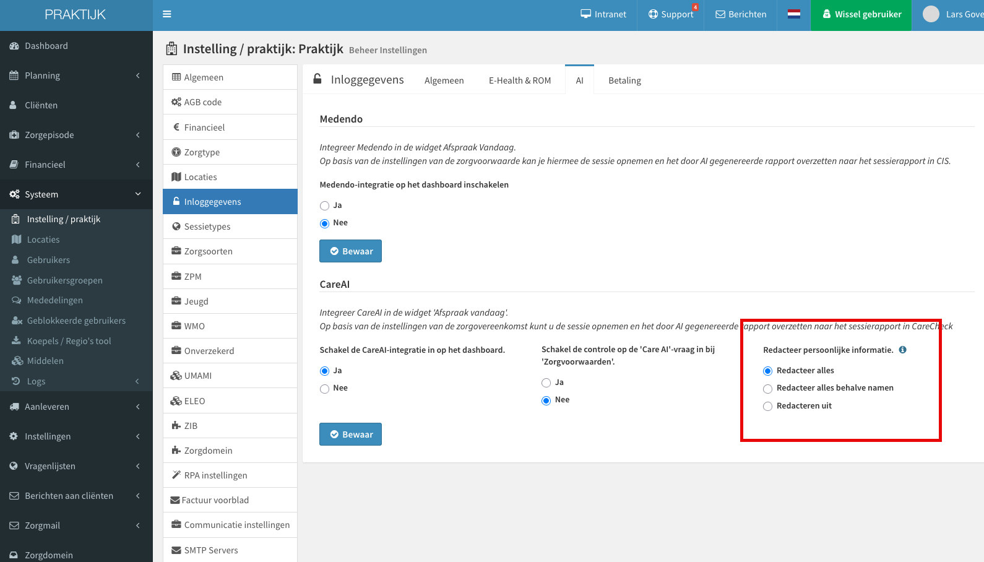
Task: Open Berichten envelope in top bar
Action: pyautogui.click(x=741, y=14)
